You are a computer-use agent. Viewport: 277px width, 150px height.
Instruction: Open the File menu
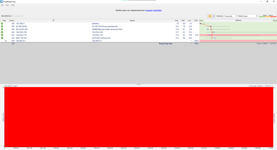click(2, 5)
